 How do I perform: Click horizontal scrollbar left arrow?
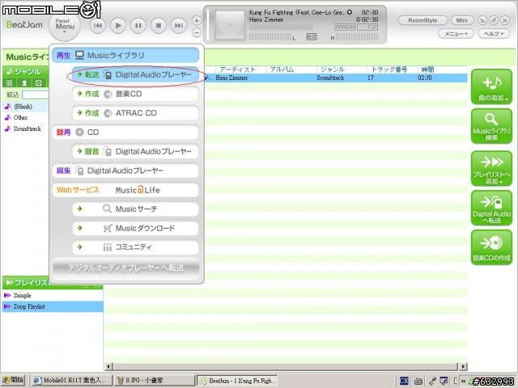[108, 366]
